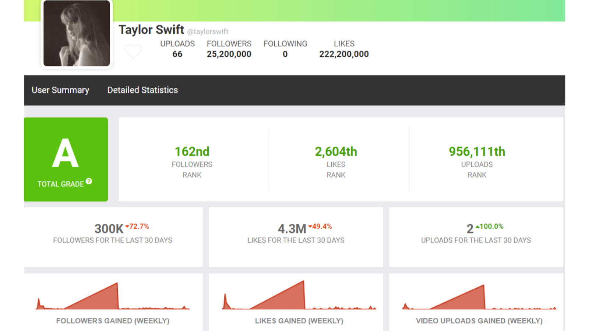Click the 72.7% followers decrease indicator
Image resolution: width=589 pixels, height=331 pixels.
(137, 227)
